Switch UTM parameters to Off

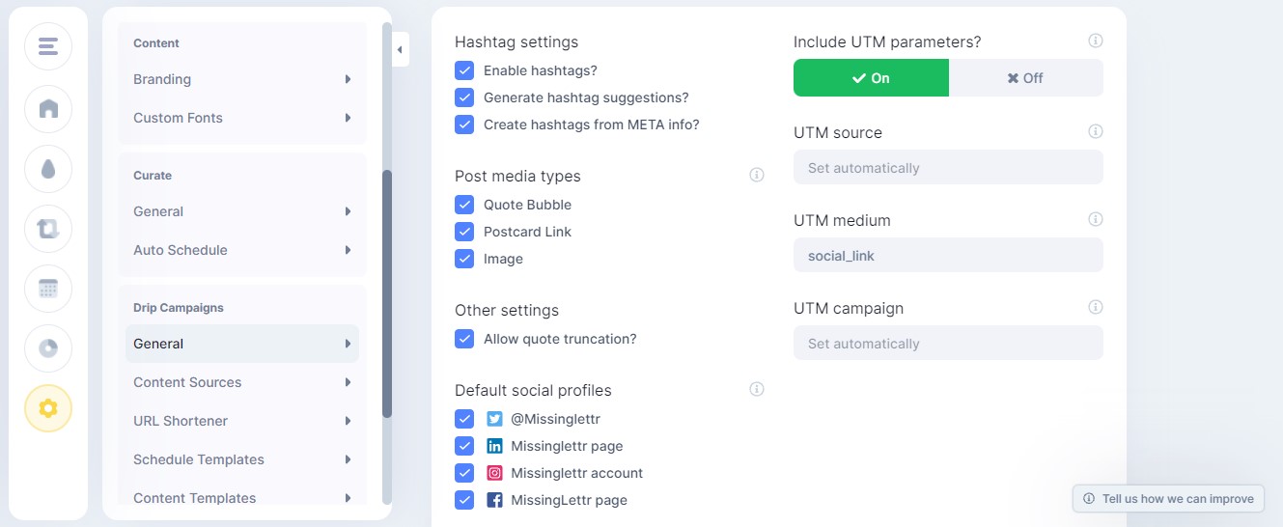[x=1025, y=78]
